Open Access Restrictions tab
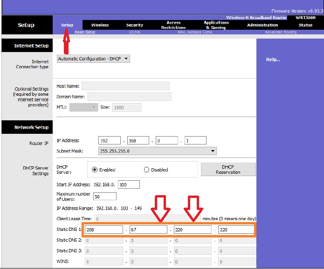This screenshot has height=269, width=324. click(x=173, y=25)
